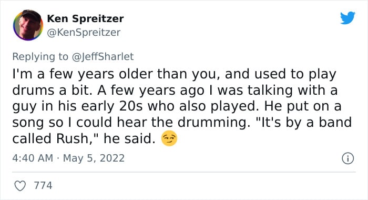Click the phrase 'he said.' in tweet
Screen dimensions: 368x200
(x=129, y=138)
